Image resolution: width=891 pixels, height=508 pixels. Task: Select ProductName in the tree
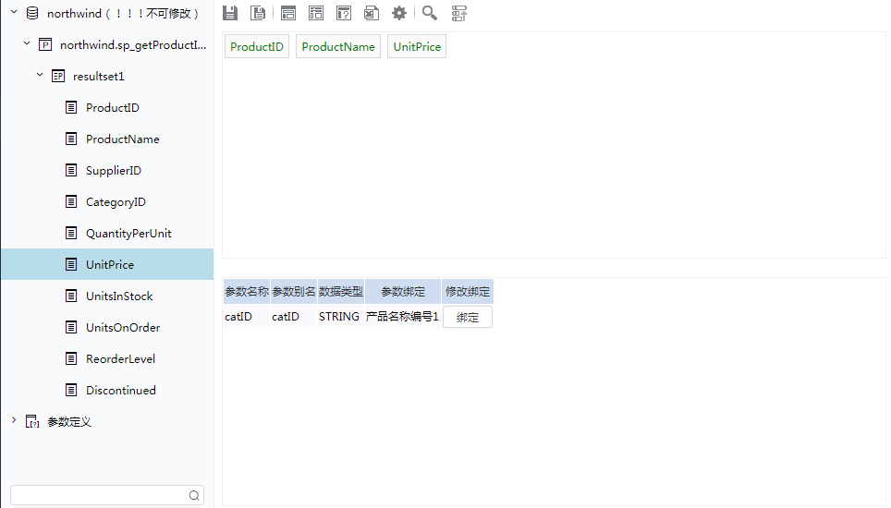(x=123, y=139)
